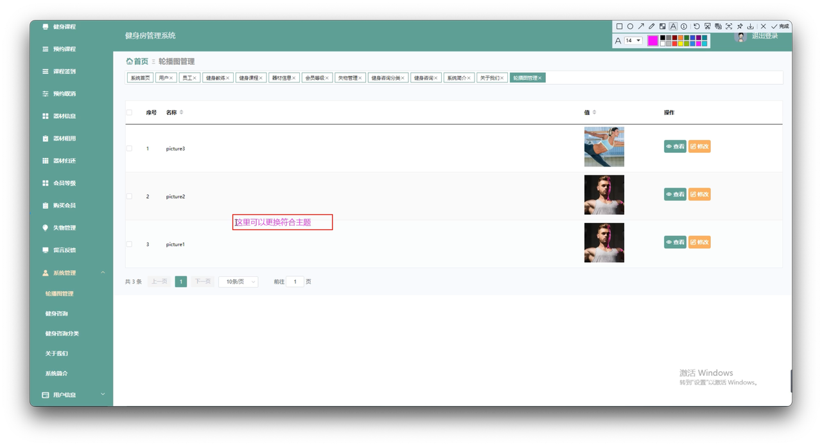
Task: Click the pin screenshot icon
Action: (739, 26)
